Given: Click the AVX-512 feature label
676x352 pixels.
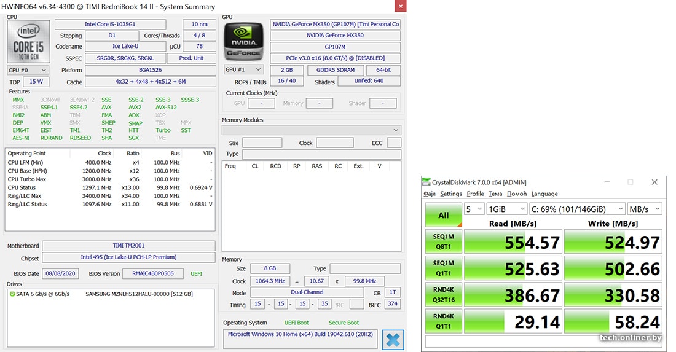Looking at the screenshot, I should pos(166,108).
